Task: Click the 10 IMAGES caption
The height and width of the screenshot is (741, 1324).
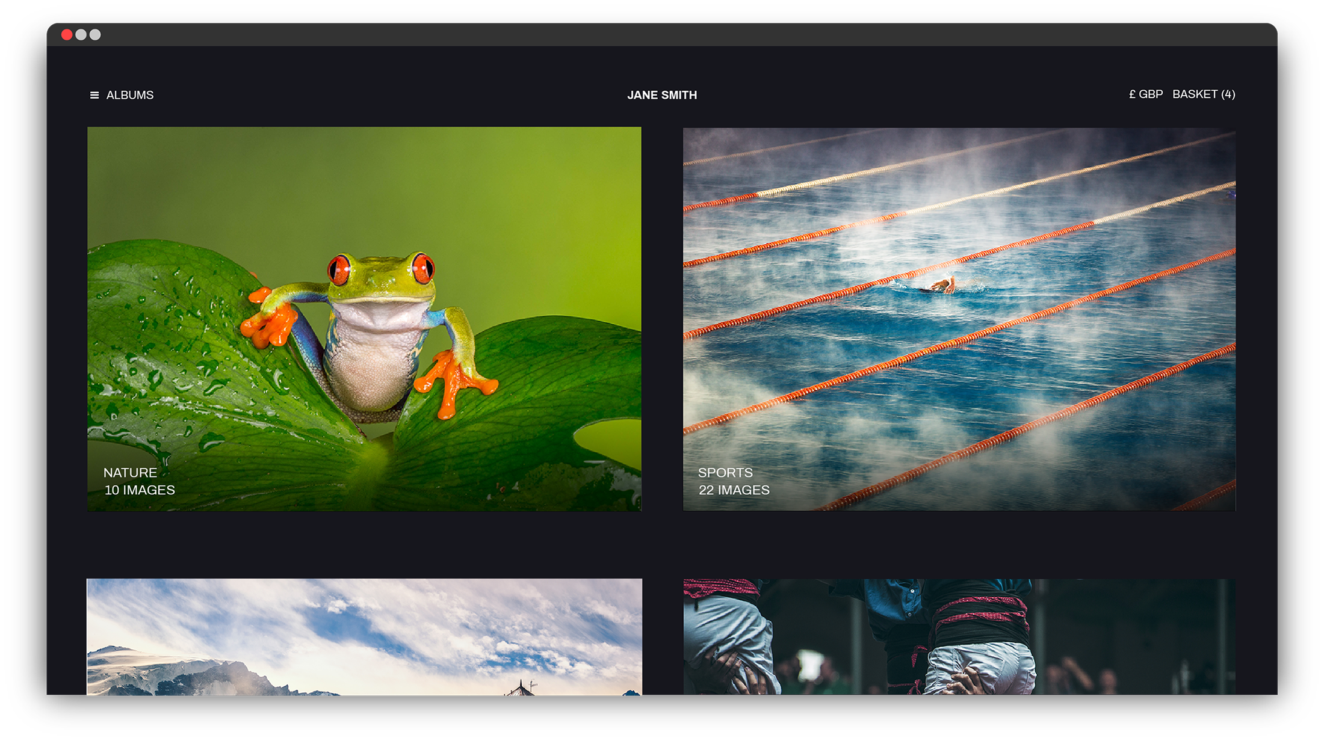Action: coord(140,490)
